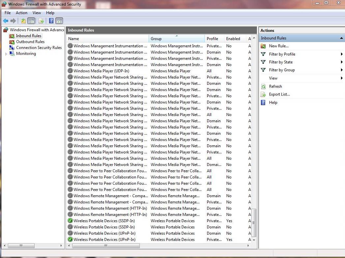Select the Windows Media Player (UDP-In) rule
Screen dimensions: 345x258
point(159,71)
